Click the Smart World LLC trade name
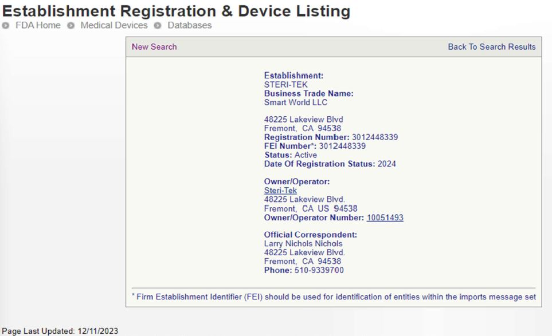The width and height of the screenshot is (552, 336). pos(295,102)
